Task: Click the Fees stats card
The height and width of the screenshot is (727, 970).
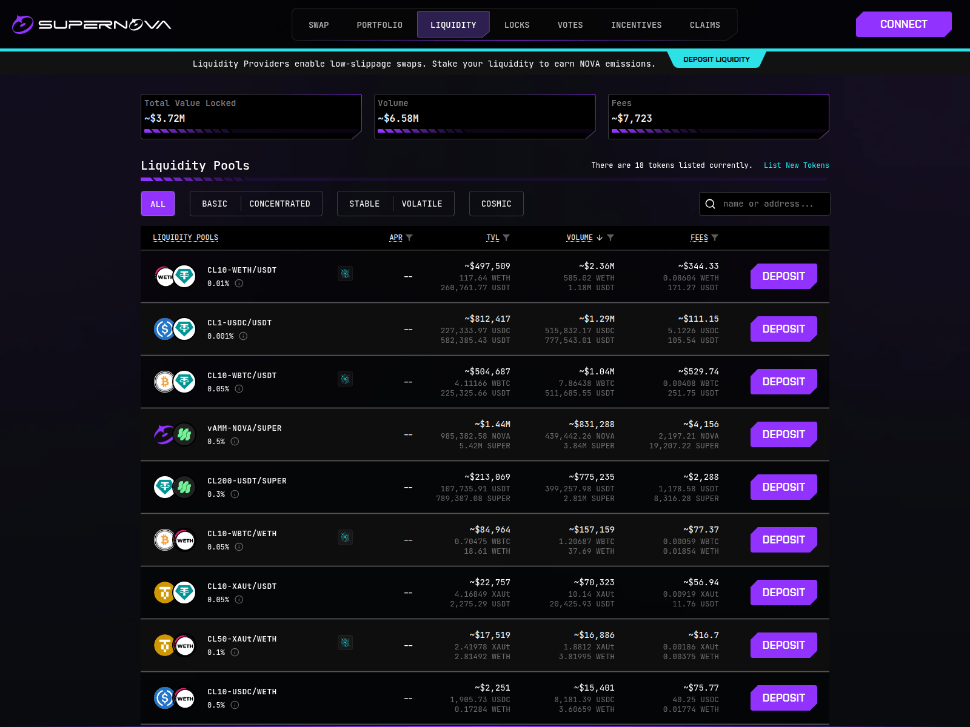Action: click(x=718, y=116)
